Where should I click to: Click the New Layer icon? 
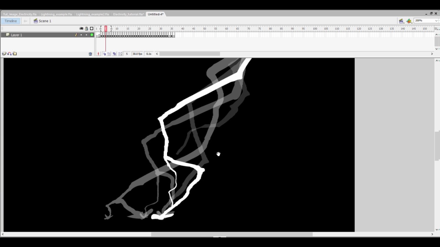click(x=4, y=54)
